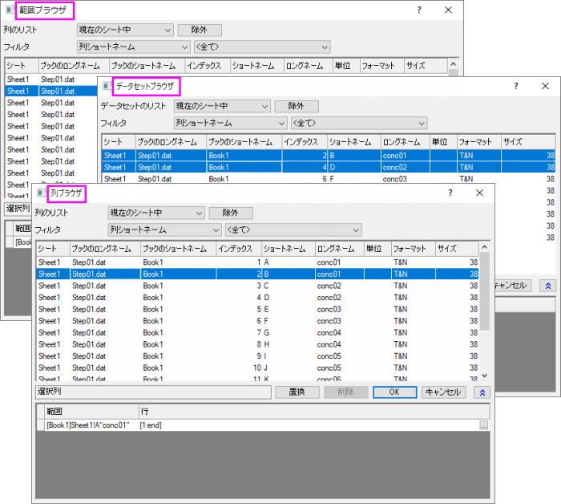561x504 pixels.
Task: Open フィルタ 列ショートネーム dropdown in 列ブラウザ
Action: [163, 230]
